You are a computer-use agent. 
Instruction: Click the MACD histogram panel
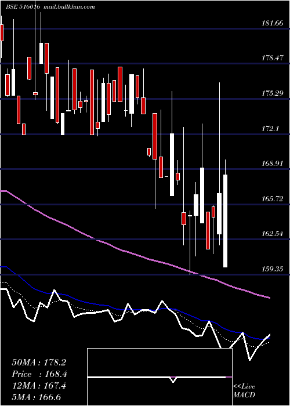159,377
